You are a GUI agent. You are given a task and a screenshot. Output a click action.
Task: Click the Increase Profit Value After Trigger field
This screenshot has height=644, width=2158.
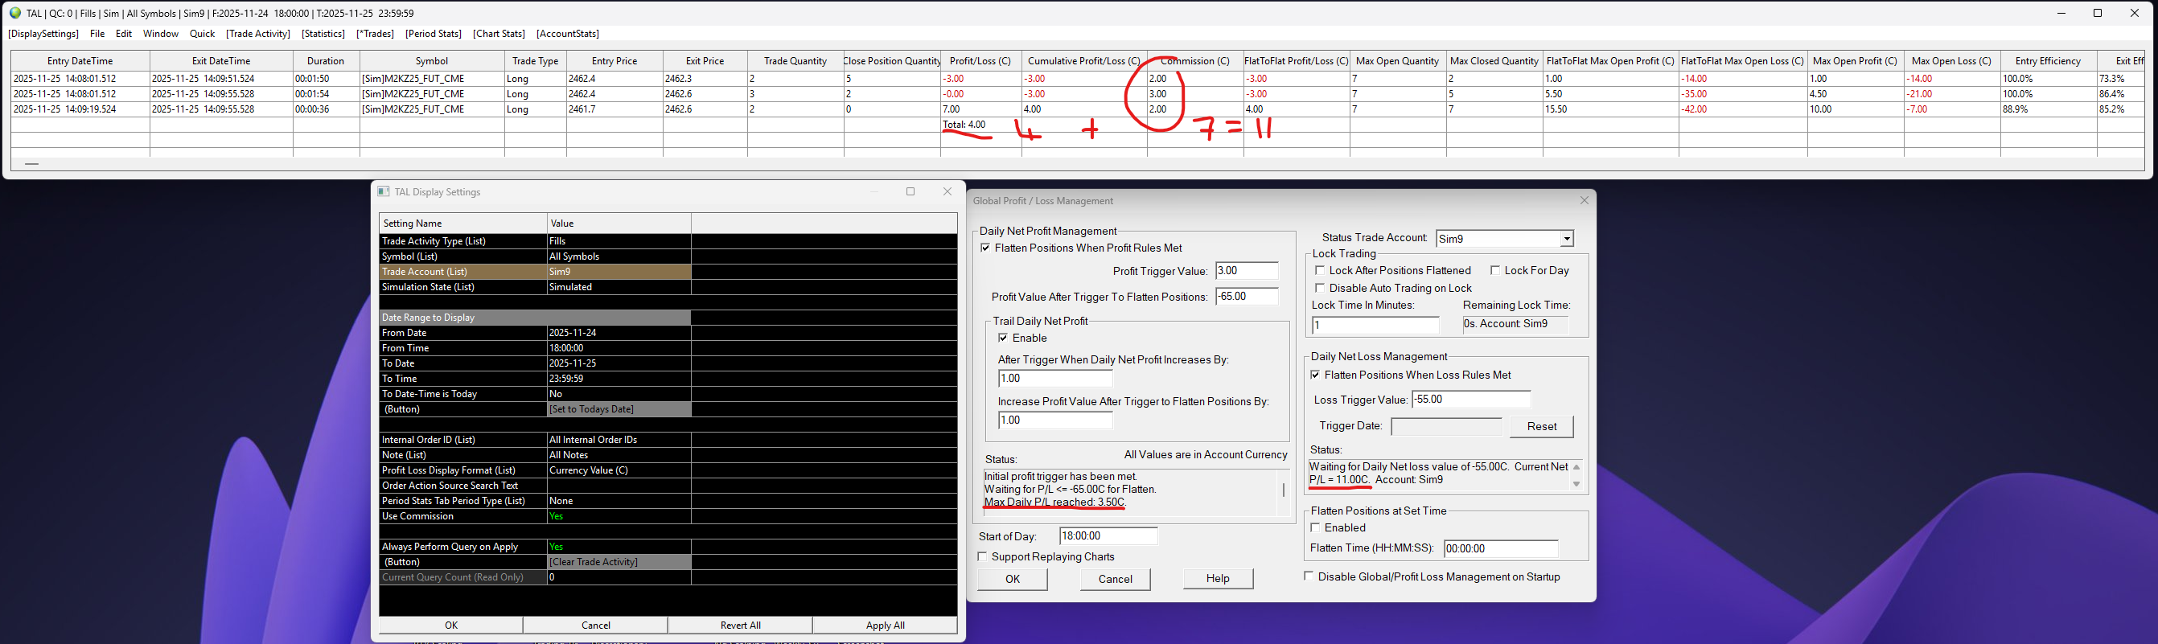point(1055,420)
